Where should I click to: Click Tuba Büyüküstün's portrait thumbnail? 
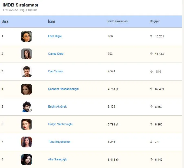point(27,142)
